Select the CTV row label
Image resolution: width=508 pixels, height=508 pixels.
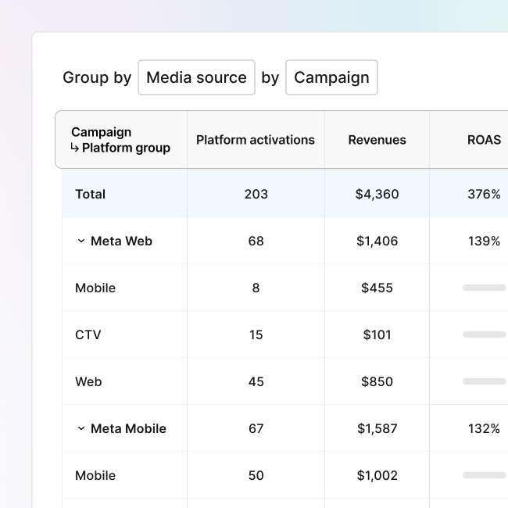(x=88, y=334)
